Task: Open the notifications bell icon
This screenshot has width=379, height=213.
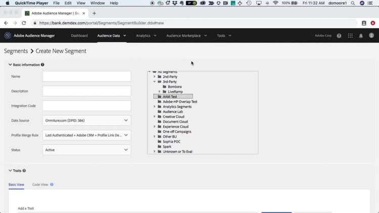Action: coord(361,36)
